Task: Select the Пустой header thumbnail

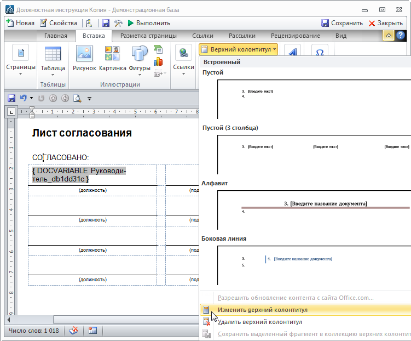Action: [314, 99]
